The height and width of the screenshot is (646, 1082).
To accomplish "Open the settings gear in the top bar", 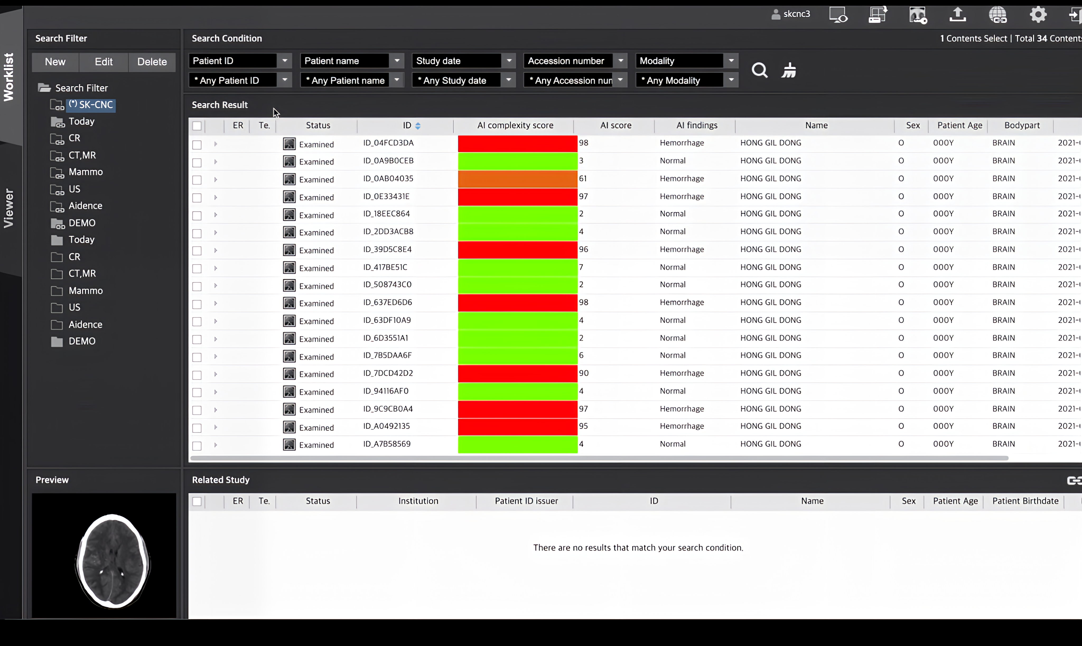I will pos(1038,14).
